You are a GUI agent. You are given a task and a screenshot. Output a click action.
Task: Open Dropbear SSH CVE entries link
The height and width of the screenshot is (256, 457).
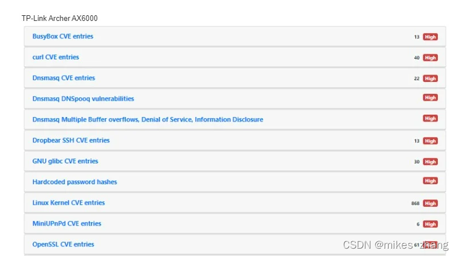pos(71,140)
